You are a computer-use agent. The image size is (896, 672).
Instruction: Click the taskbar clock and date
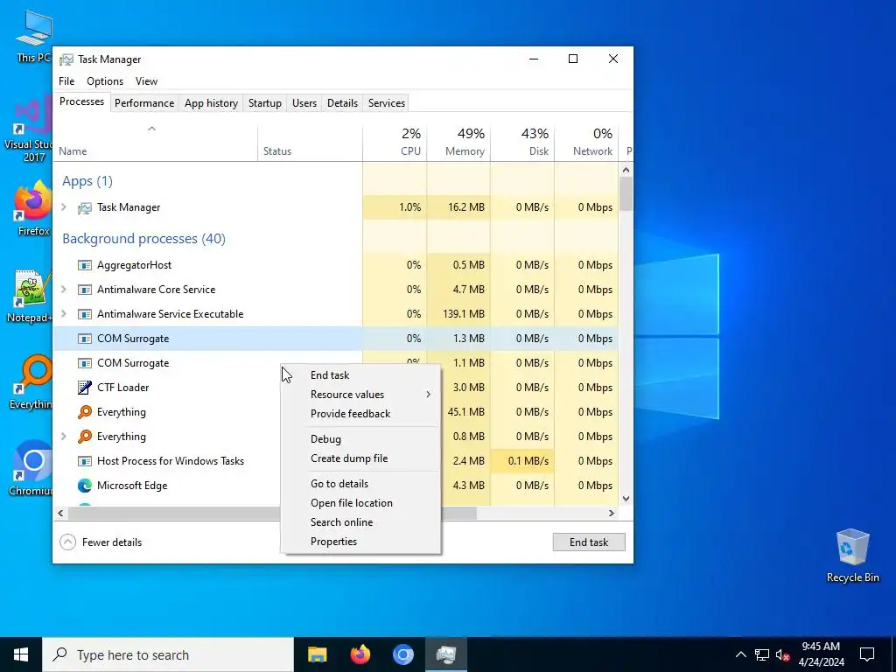[x=821, y=654]
